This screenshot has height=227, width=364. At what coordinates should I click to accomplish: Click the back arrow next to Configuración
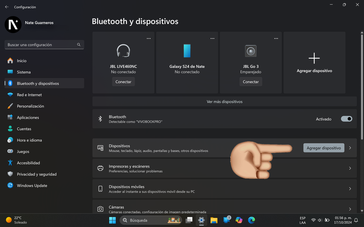[x=7, y=7]
